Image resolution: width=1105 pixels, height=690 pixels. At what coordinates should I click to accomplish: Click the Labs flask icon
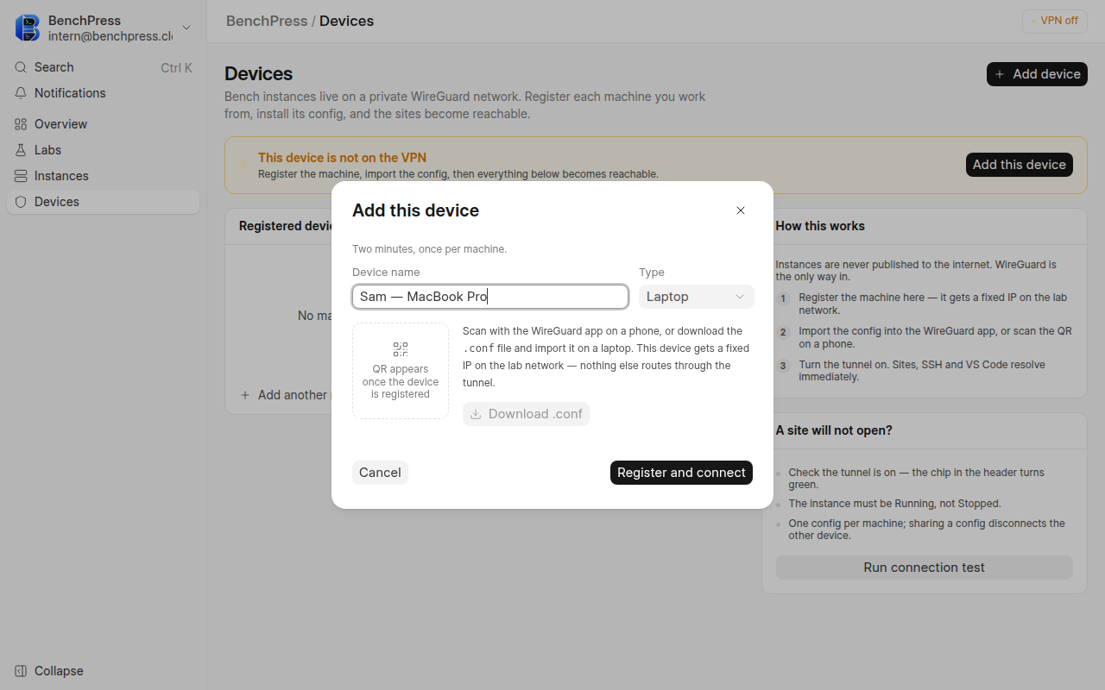[x=21, y=150]
